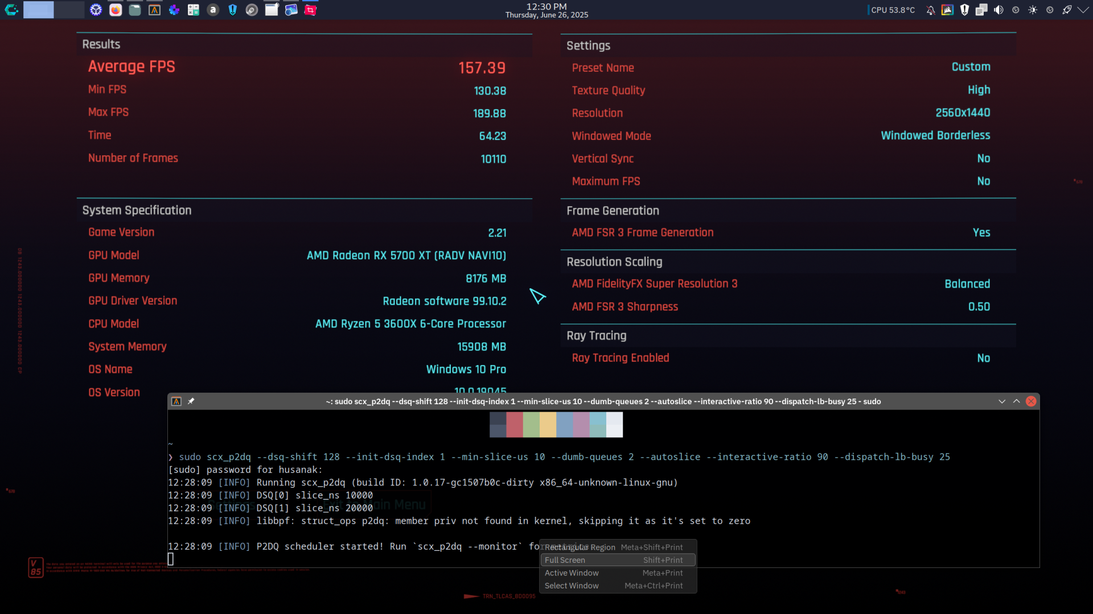Click the red color swatch in terminal

point(515,425)
